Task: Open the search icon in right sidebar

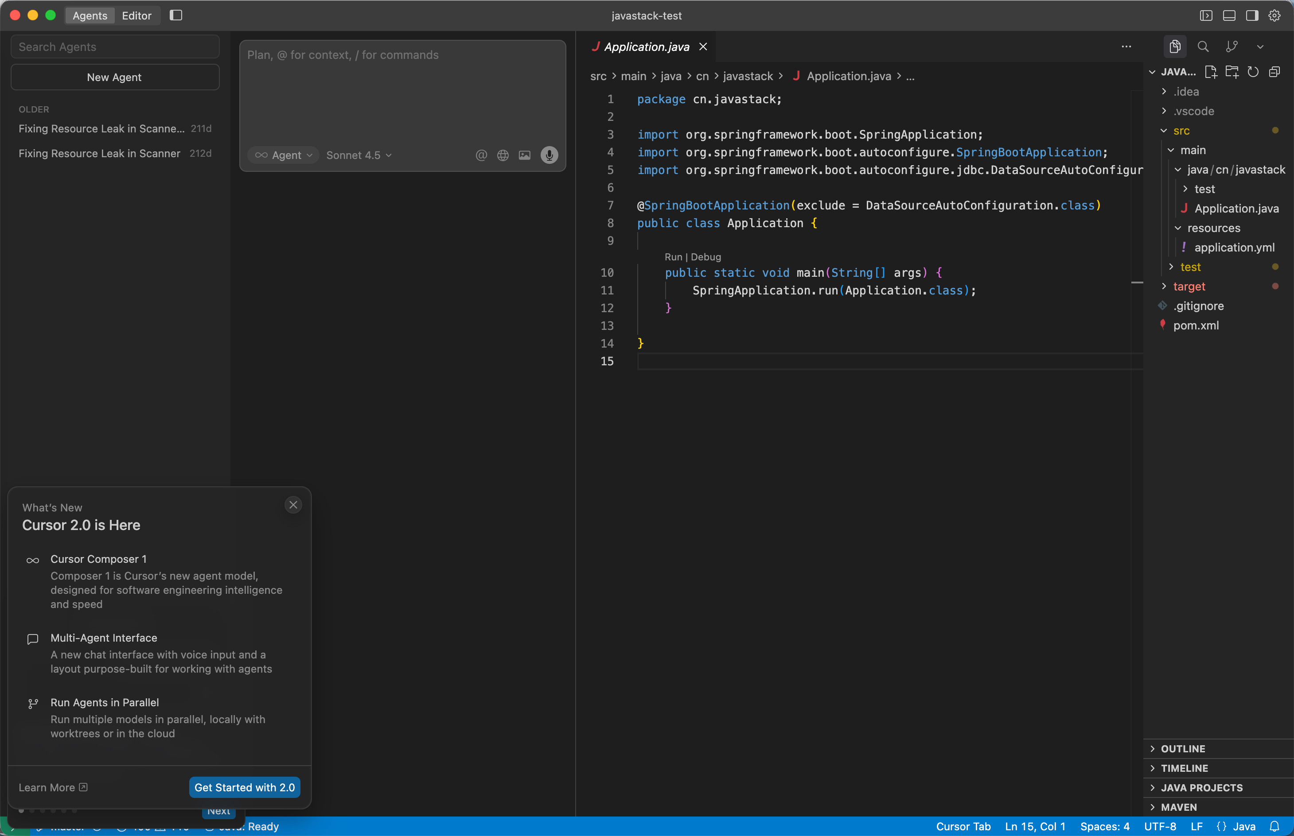Action: [x=1203, y=46]
